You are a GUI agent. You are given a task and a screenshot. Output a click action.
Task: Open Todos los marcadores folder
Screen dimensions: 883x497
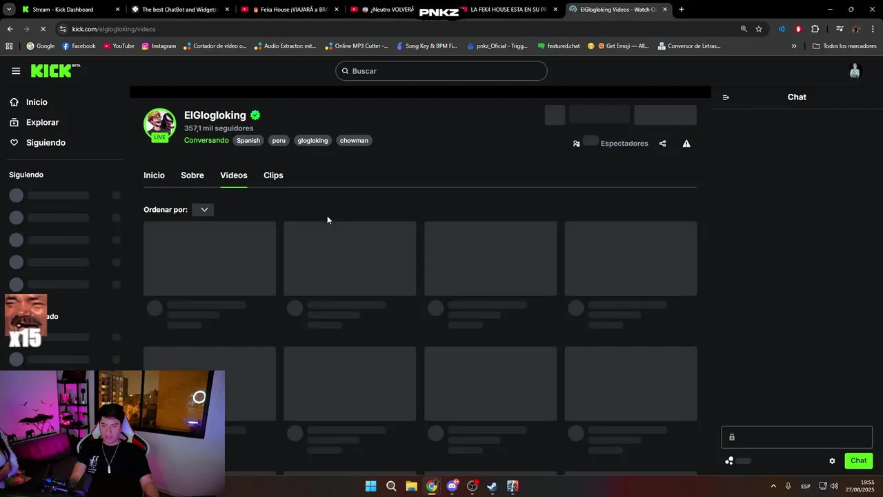[844, 46]
